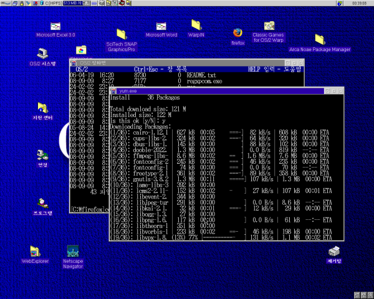Click the tray switch button with dots
The height and width of the screenshot is (299, 374).
tap(94, 3)
